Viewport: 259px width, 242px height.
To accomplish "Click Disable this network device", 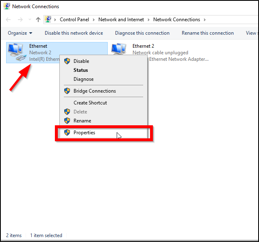I will point(74,33).
